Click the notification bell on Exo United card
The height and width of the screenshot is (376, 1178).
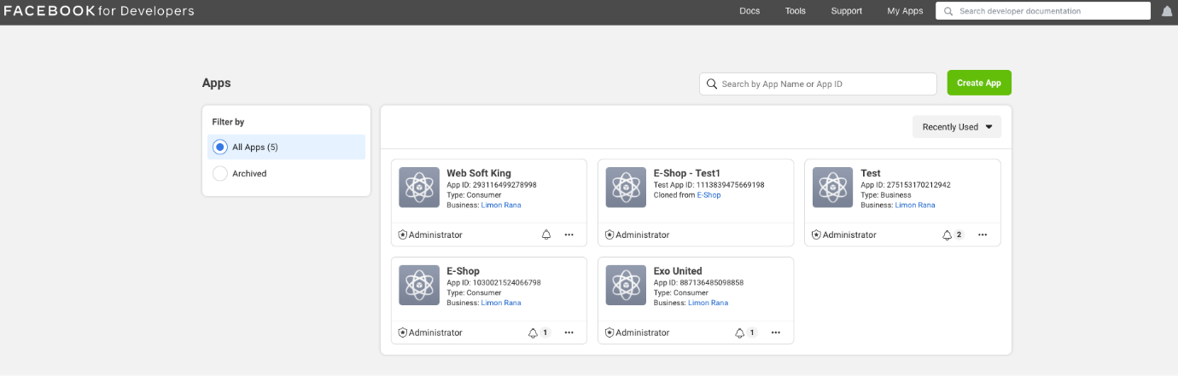coord(740,333)
